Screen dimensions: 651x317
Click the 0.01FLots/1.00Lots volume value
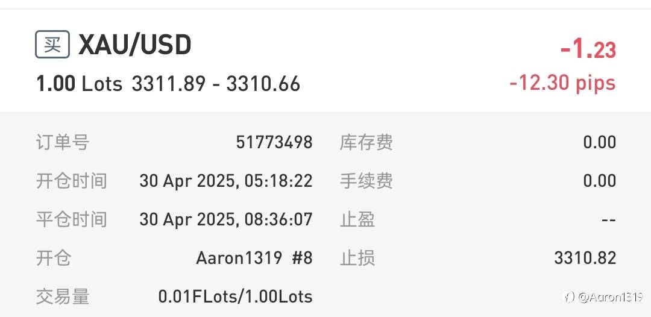235,297
